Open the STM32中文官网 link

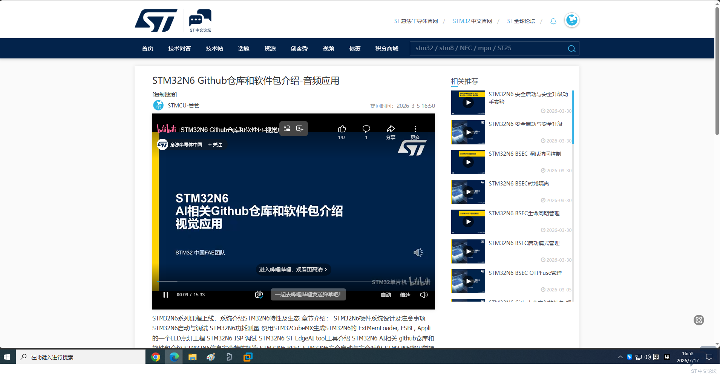(472, 21)
